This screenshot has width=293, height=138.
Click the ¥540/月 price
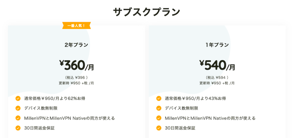[217, 65]
